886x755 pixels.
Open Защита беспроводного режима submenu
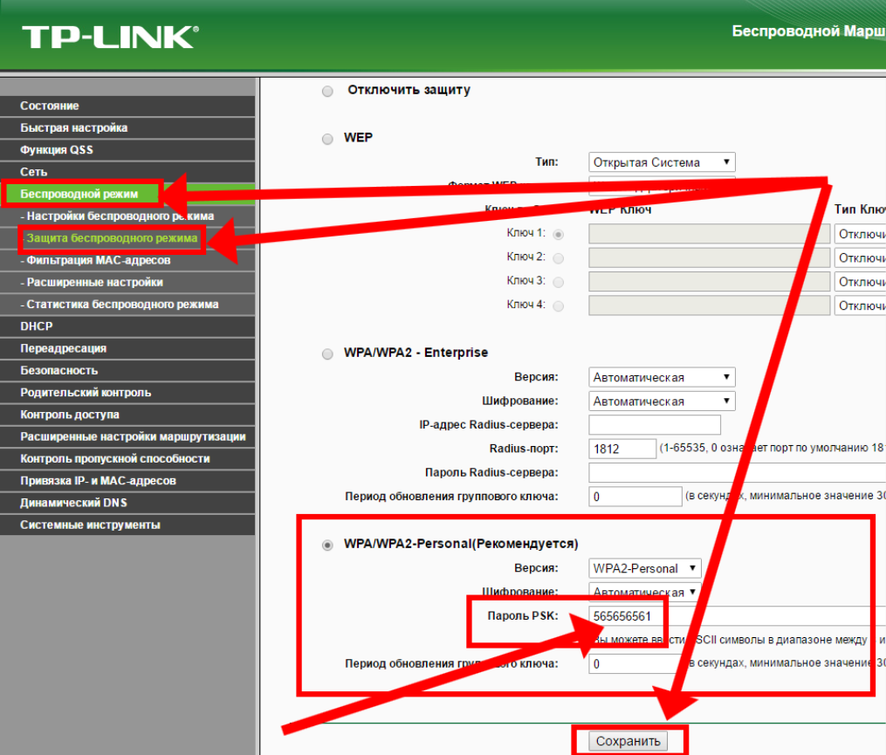pos(112,237)
